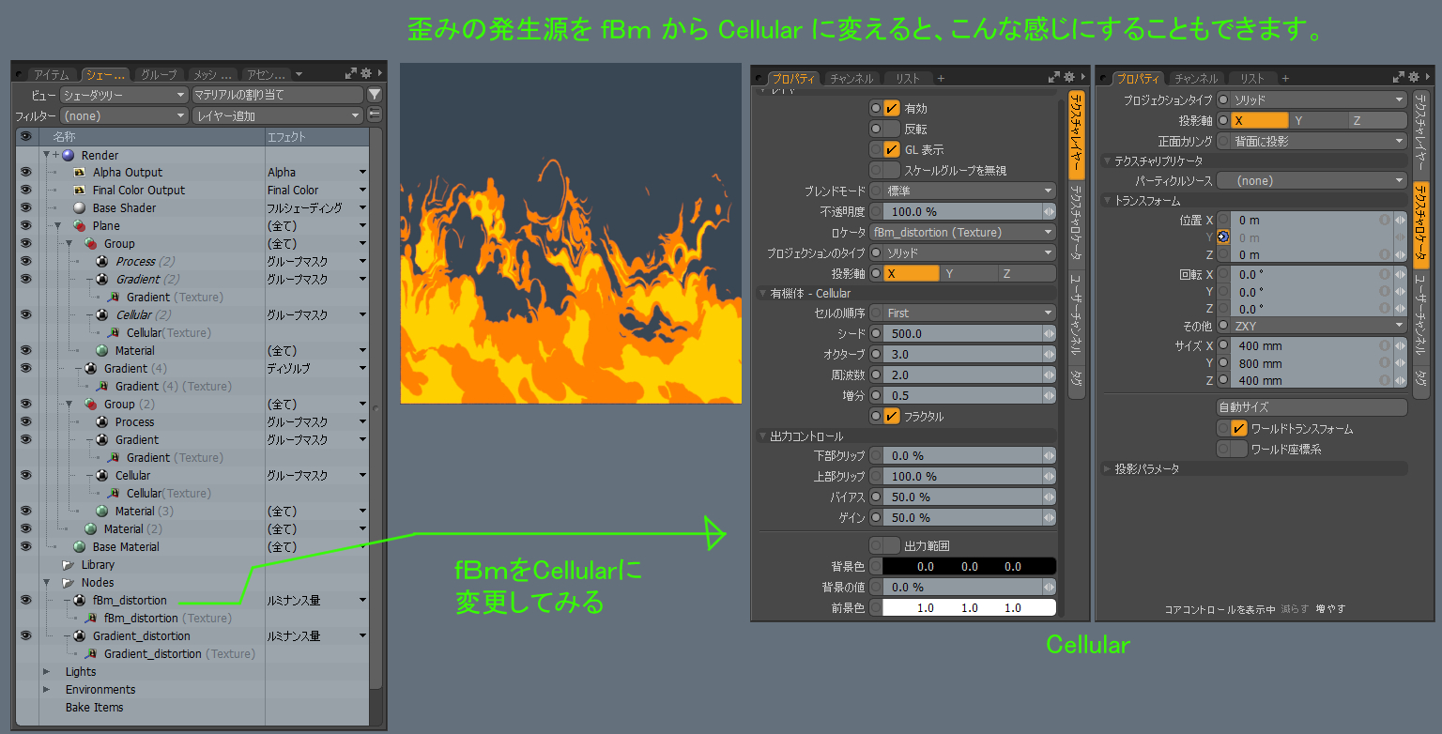Open the セルの順序 First dropdown
The image size is (1442, 734).
pyautogui.click(x=962, y=313)
